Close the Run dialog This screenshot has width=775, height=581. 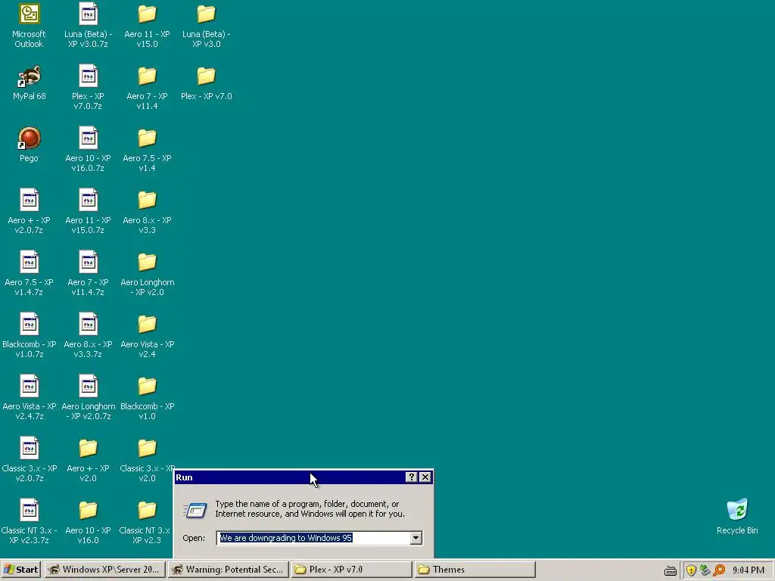pos(425,477)
